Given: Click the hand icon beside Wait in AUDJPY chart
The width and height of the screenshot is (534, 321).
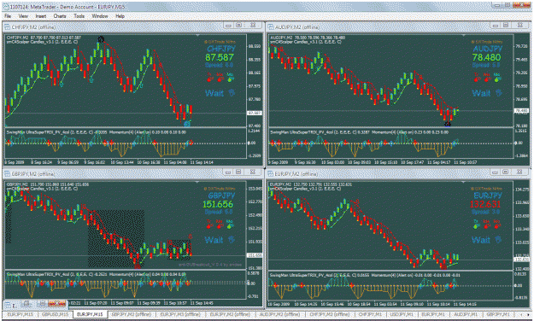Looking at the screenshot, I should coord(499,93).
